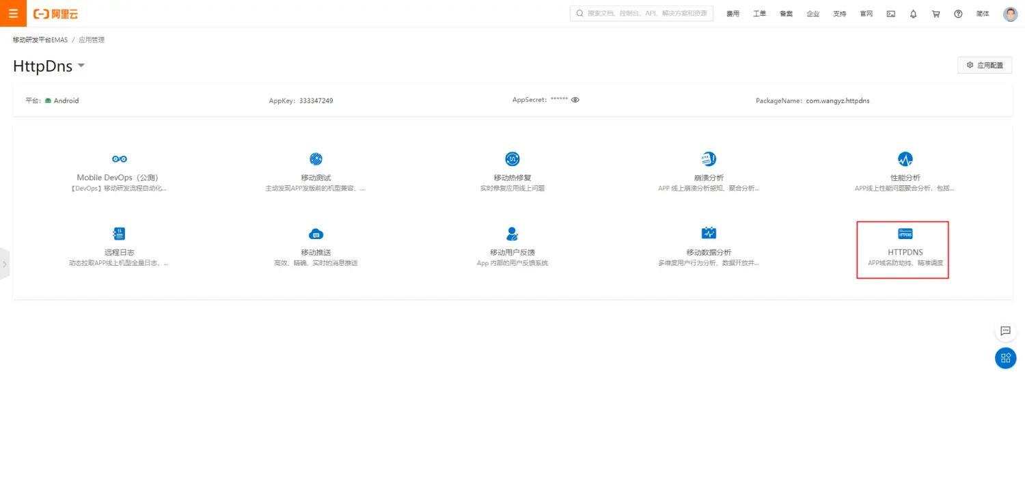1025x500 pixels.
Task: Click the description 实时修复应用线上问题
Action: point(512,189)
